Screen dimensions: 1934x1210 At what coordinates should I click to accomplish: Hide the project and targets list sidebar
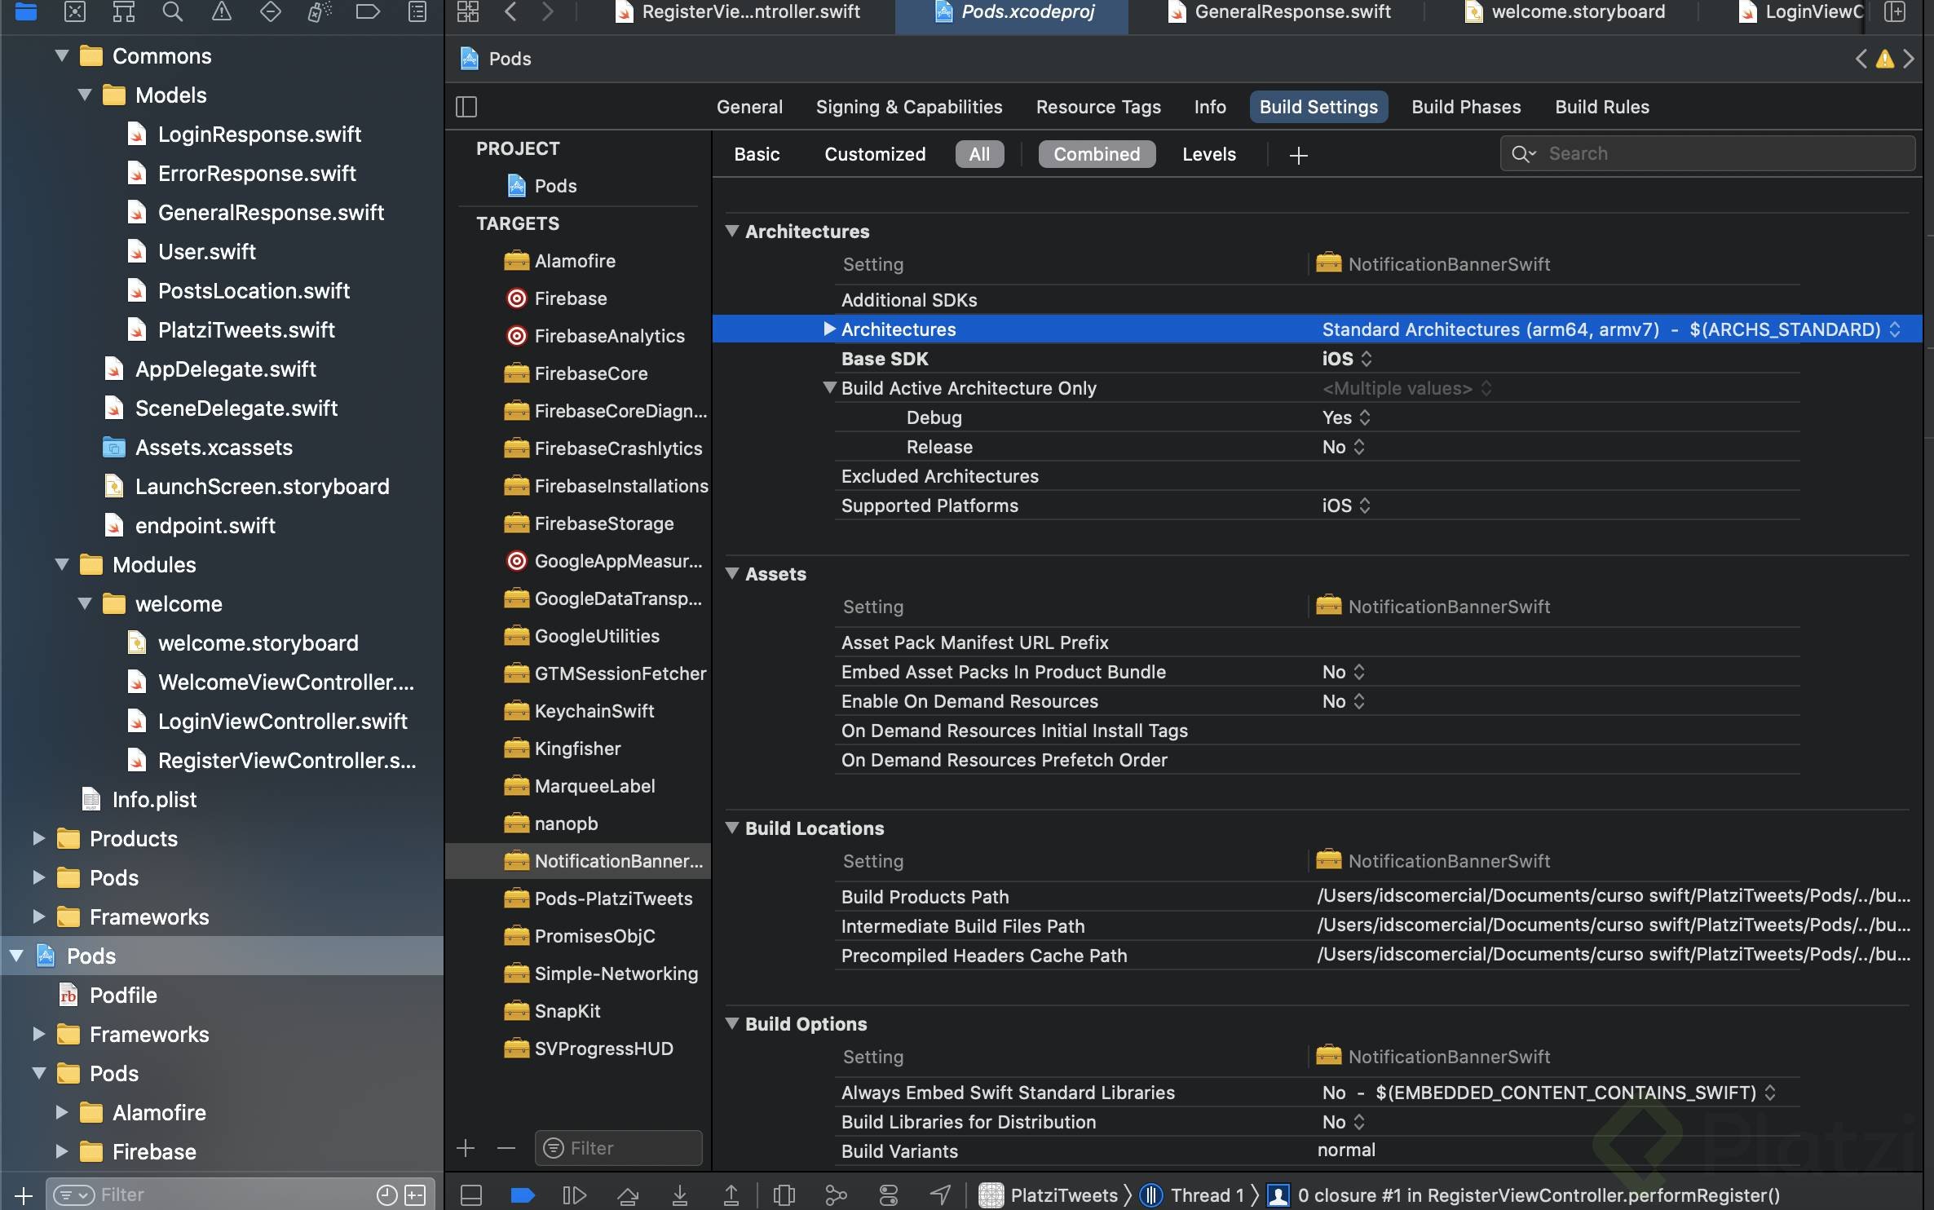pos(466,107)
